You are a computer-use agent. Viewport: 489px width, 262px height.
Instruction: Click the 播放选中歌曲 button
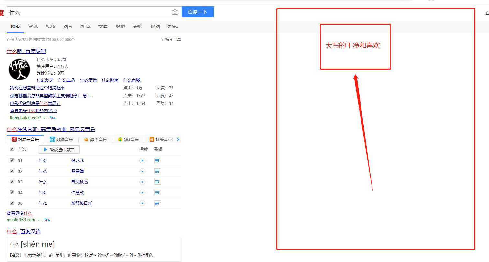click(59, 150)
